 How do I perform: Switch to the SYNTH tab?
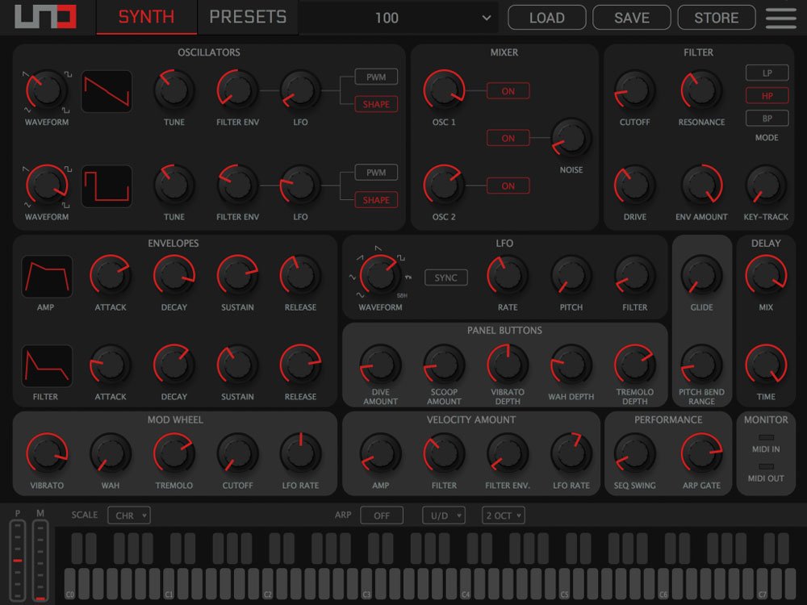tap(146, 17)
